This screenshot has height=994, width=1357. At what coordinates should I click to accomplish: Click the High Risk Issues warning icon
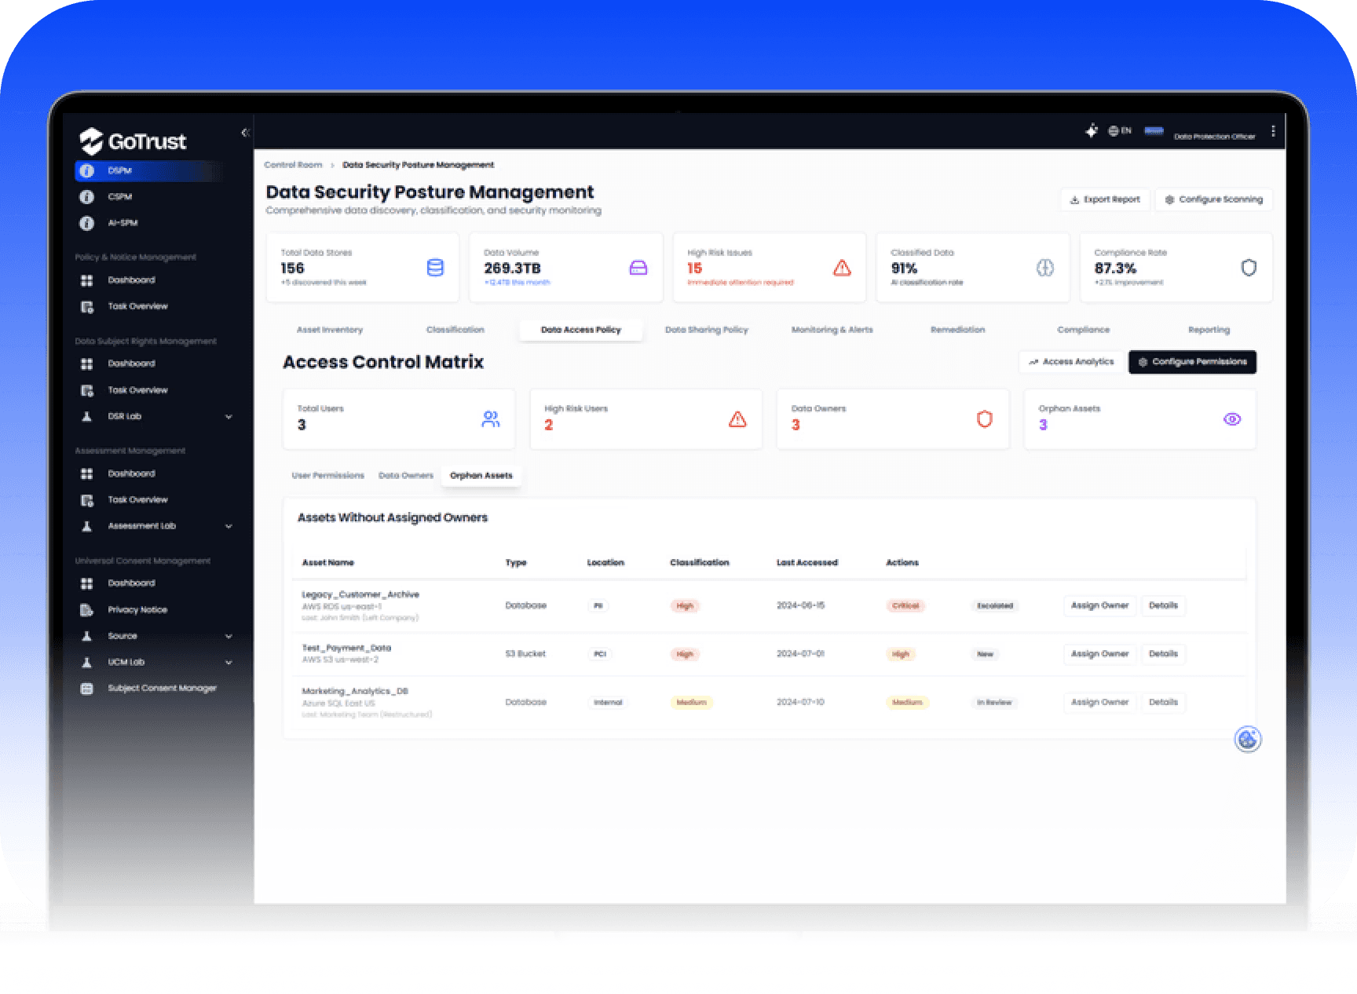(842, 268)
